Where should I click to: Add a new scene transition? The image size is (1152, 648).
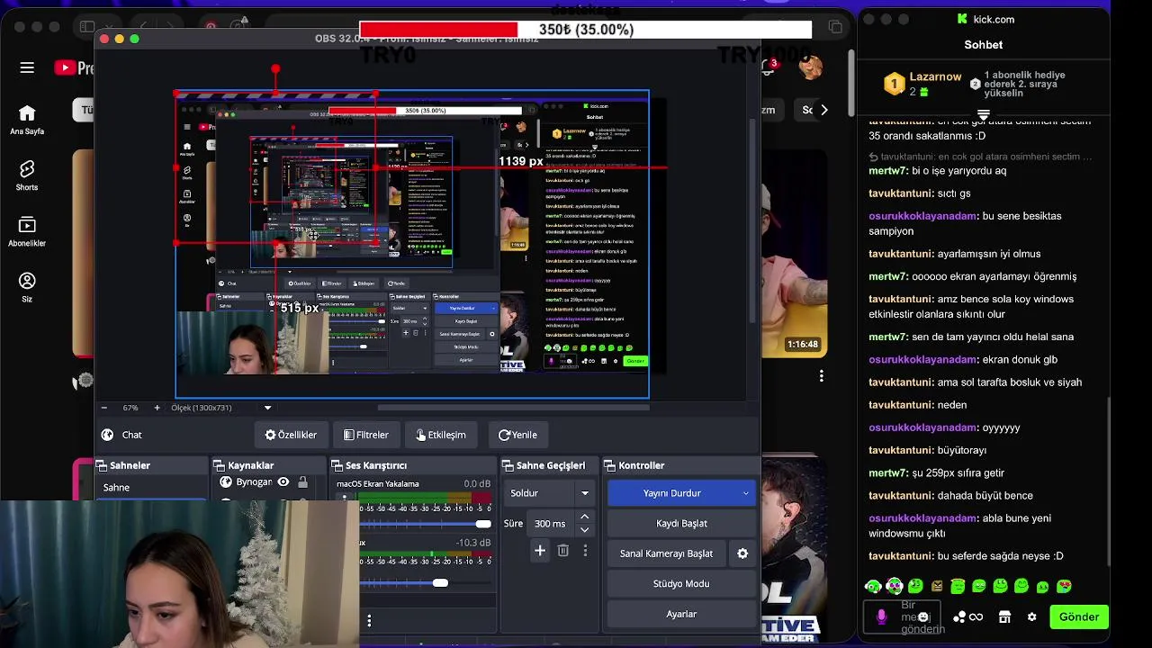[x=540, y=551]
